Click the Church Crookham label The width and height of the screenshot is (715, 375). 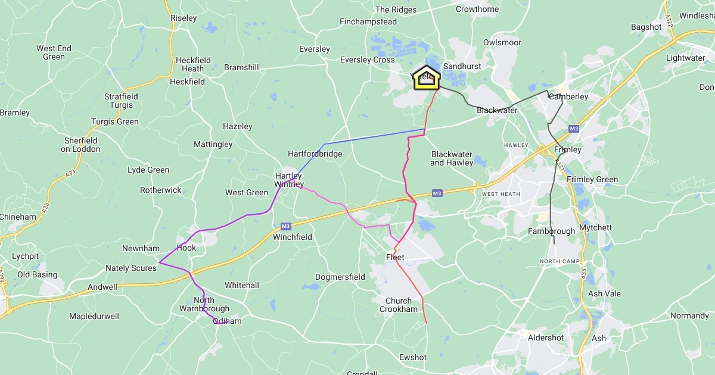[x=399, y=305]
